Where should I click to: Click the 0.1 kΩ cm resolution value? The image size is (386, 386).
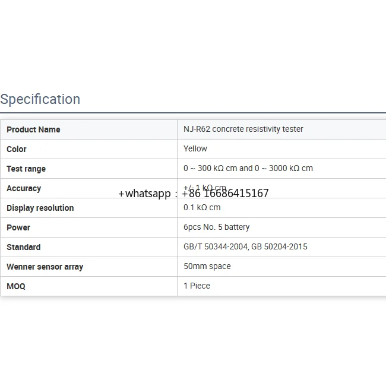[x=202, y=207]
